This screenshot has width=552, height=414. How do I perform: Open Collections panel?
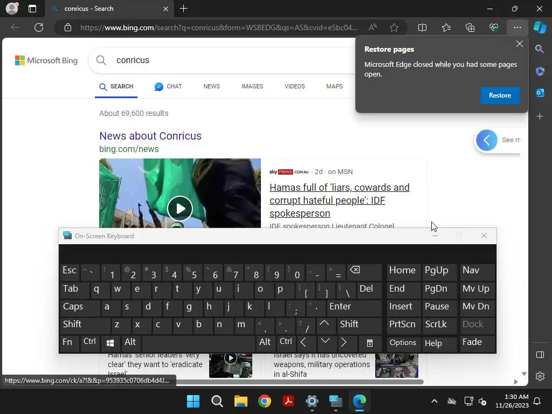[470, 27]
